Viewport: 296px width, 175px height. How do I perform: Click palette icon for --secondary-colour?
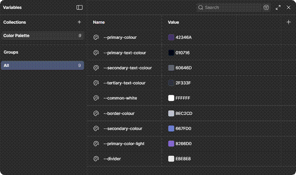click(x=96, y=128)
